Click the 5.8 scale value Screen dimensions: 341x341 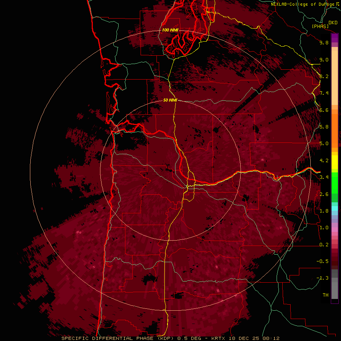324,127
